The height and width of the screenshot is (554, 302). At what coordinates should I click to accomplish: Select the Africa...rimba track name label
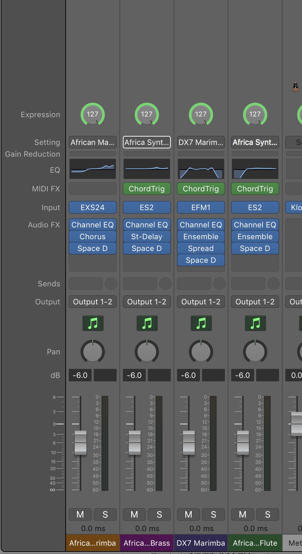pyautogui.click(x=93, y=543)
